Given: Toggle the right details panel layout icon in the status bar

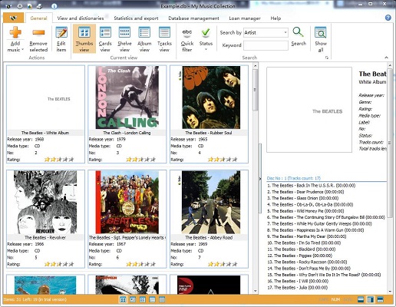Looking at the screenshot, I should click(x=370, y=299).
